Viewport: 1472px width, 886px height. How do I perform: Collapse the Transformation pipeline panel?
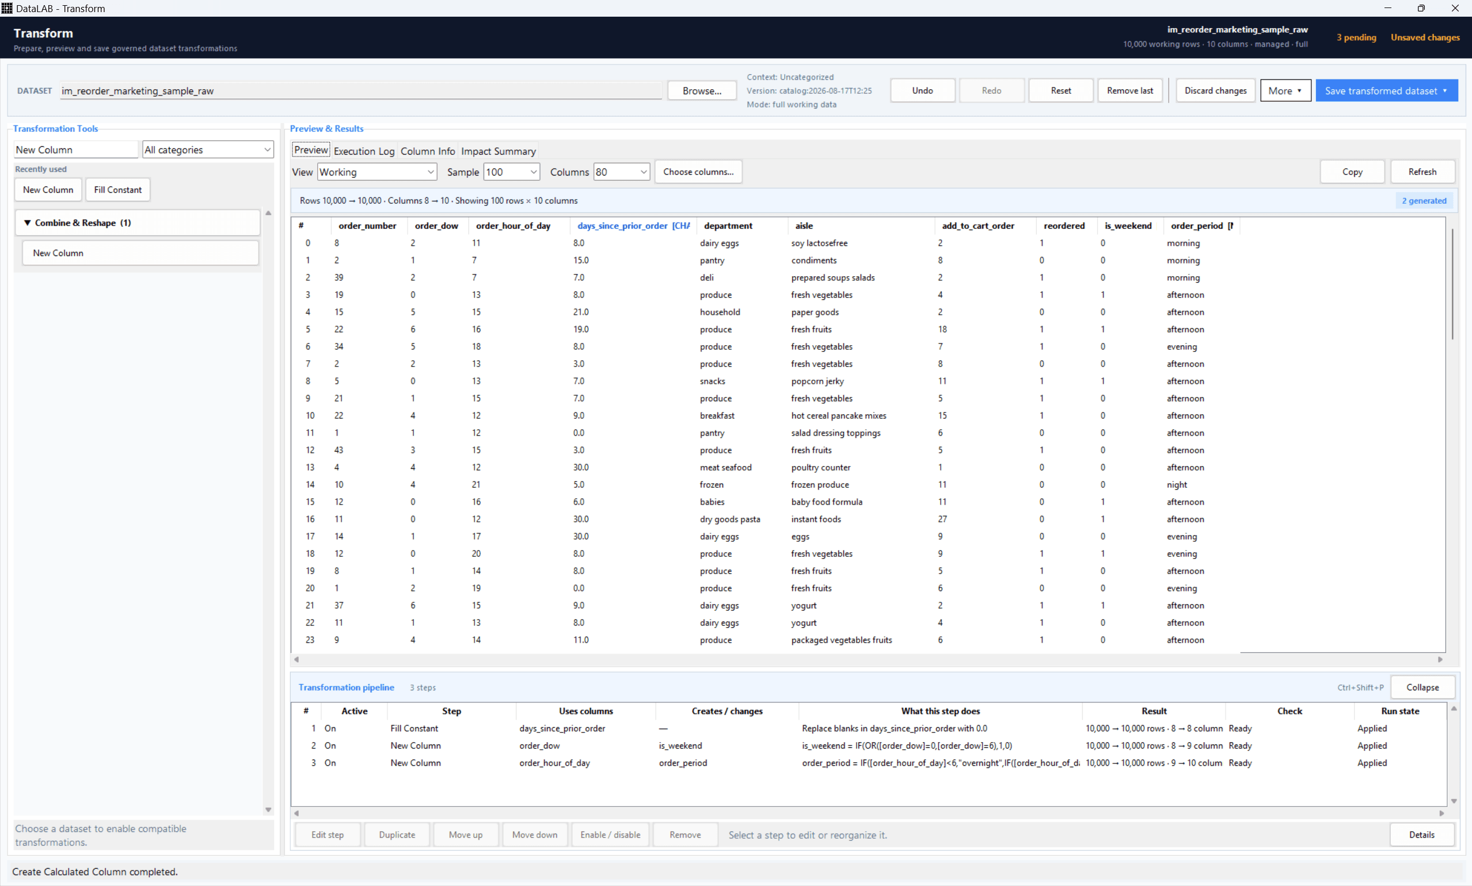point(1422,687)
